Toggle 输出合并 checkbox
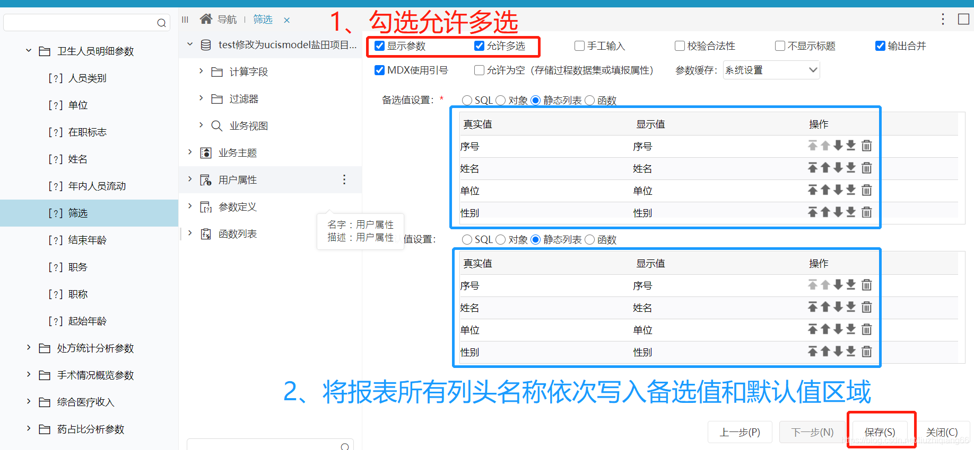 point(880,46)
